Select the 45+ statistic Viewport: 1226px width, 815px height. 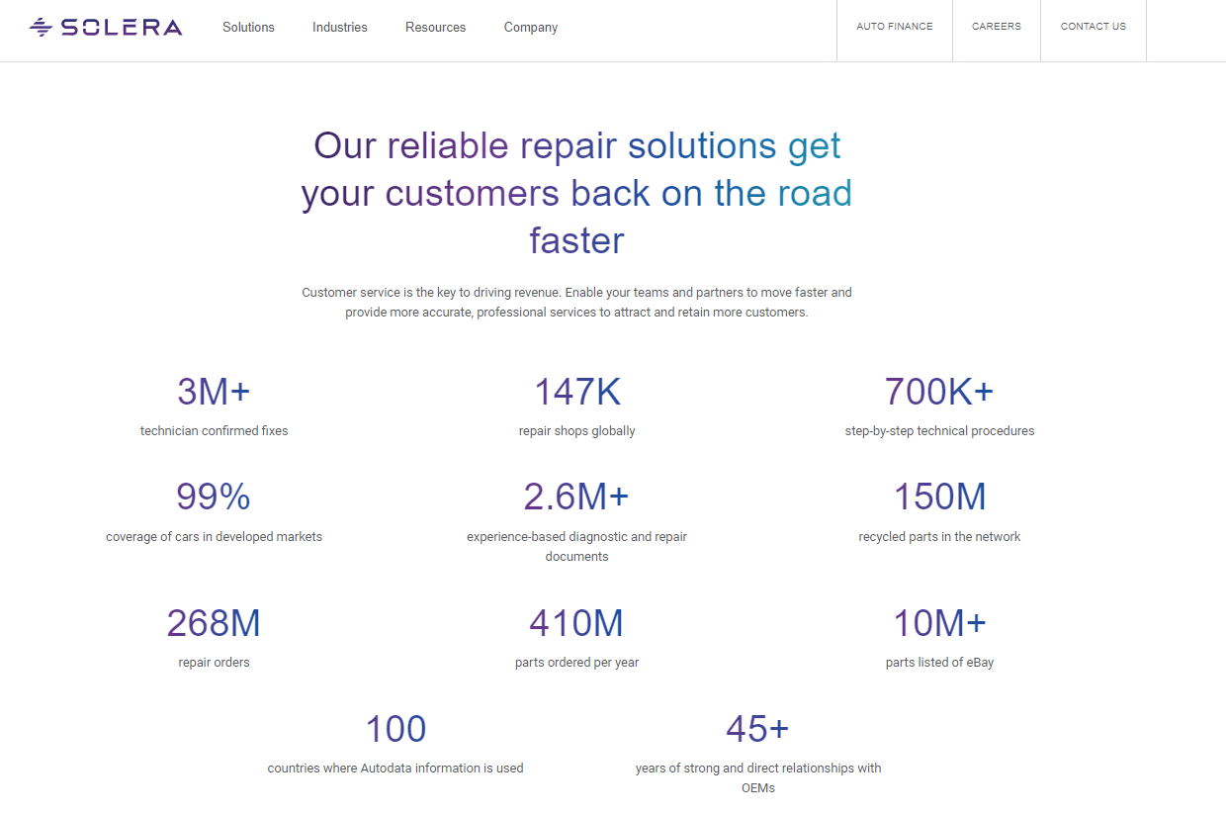757,729
